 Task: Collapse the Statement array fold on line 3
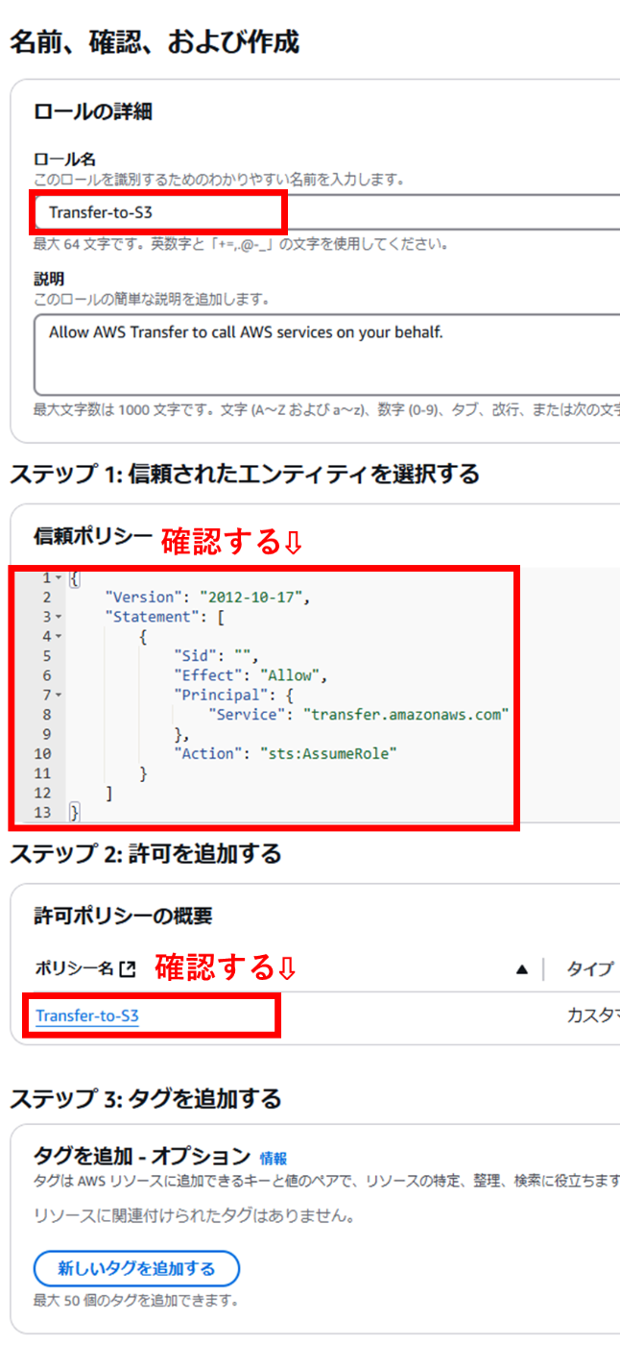[x=59, y=617]
